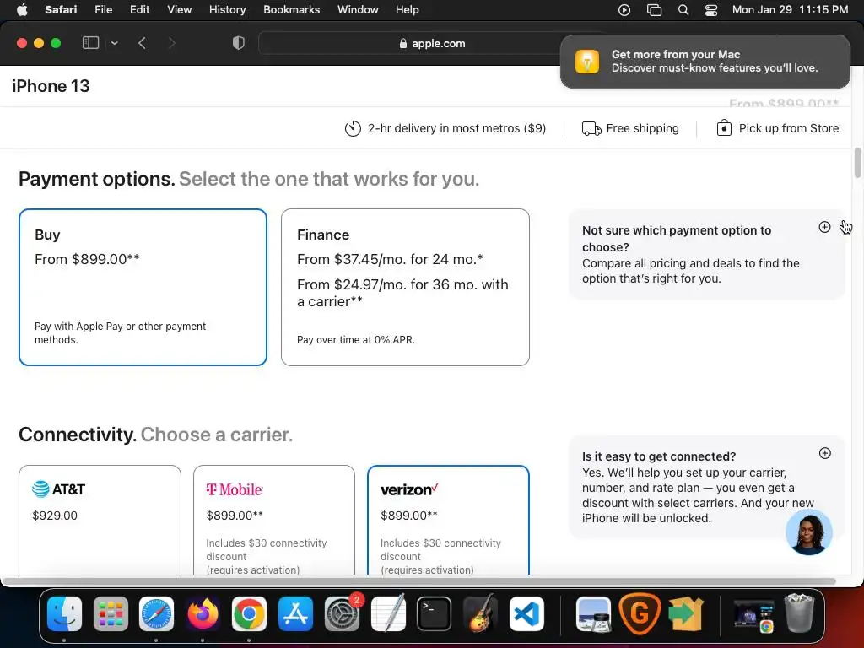The image size is (864, 648).
Task: Open the Trash from the Dock
Action: click(x=800, y=613)
